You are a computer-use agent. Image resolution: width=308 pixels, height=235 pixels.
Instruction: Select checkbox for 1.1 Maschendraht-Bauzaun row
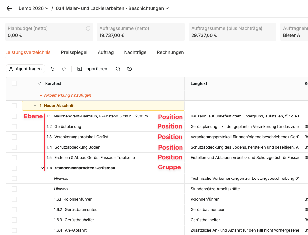[14, 116]
